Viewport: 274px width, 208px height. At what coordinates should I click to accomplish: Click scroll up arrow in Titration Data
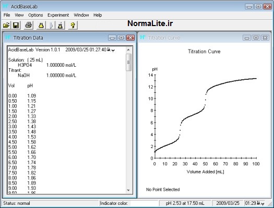click(128, 50)
